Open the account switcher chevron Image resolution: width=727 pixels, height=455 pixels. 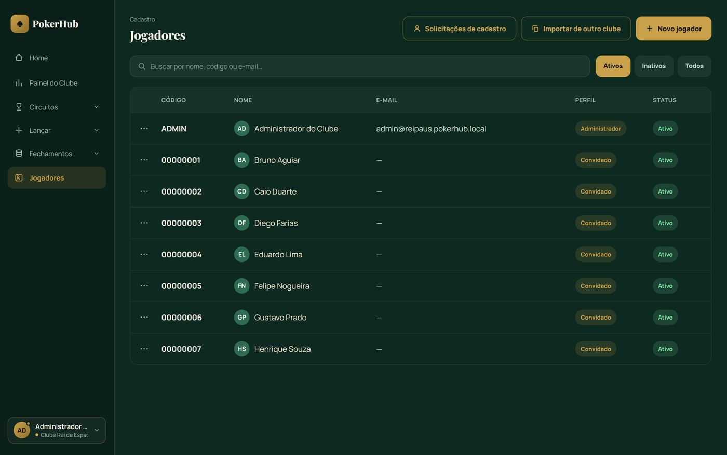pos(97,430)
